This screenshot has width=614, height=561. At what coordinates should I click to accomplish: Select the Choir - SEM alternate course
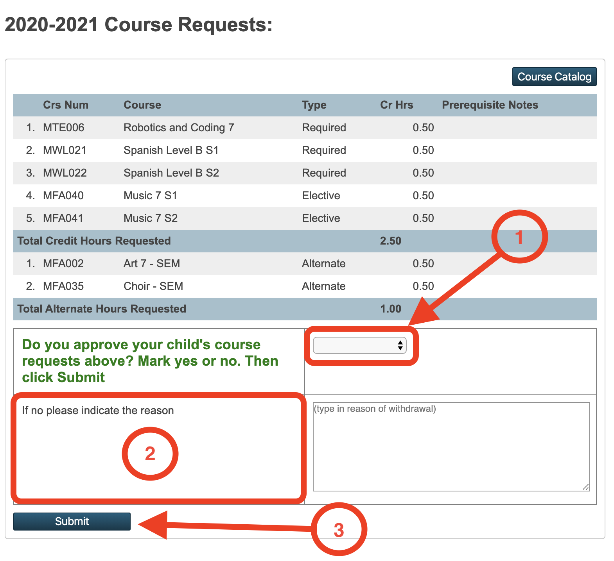153,286
